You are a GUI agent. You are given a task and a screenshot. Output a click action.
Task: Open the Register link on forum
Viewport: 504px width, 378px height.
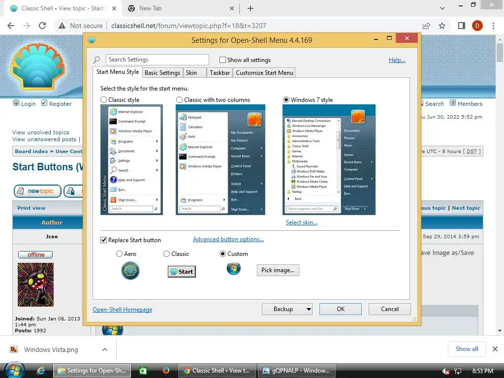pos(57,103)
